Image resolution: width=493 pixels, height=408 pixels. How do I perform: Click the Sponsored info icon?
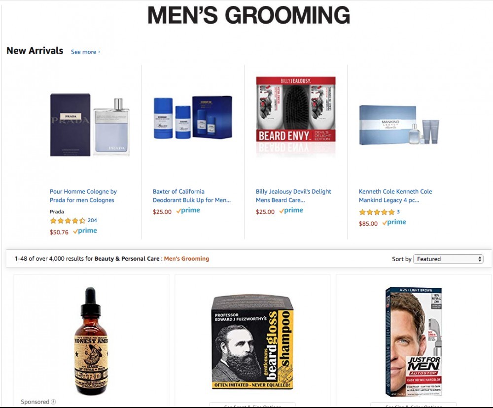coord(53,402)
